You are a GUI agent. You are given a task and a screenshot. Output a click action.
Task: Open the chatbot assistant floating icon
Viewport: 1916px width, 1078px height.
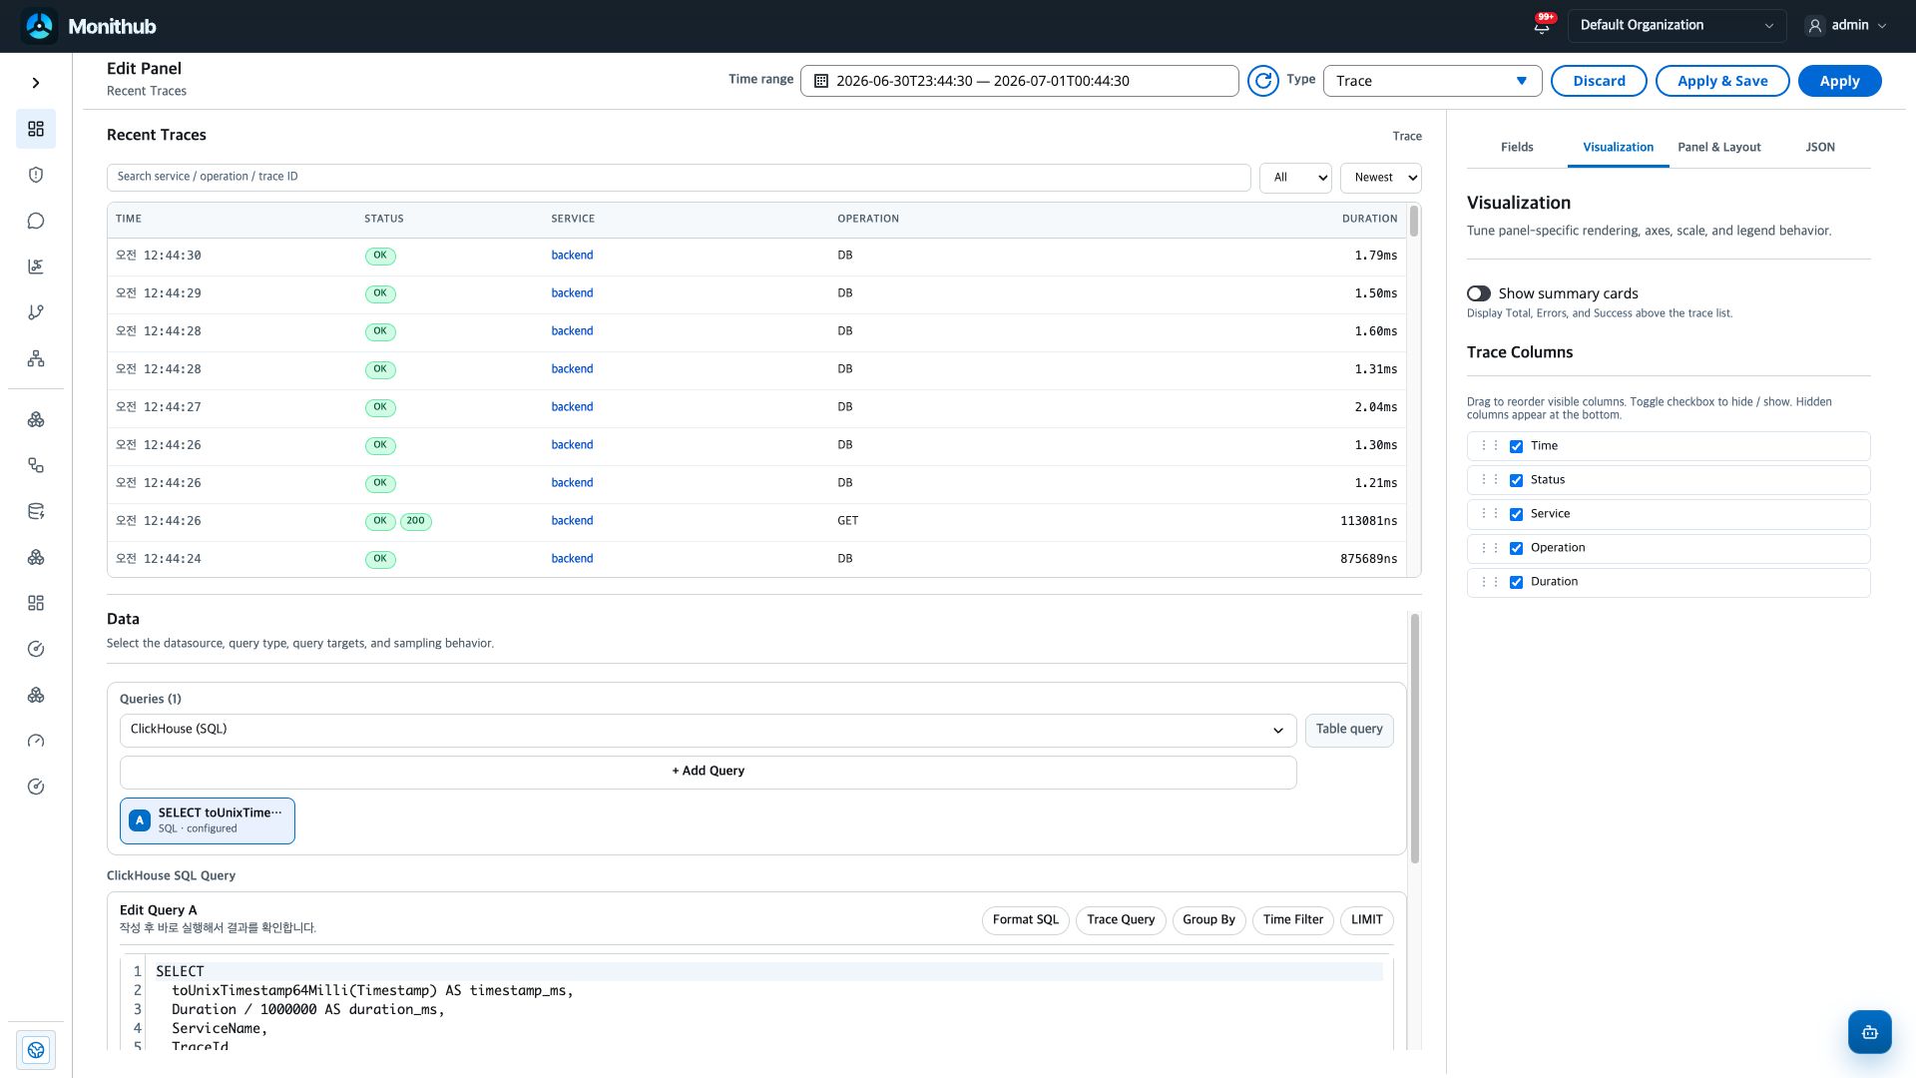pos(1869,1032)
